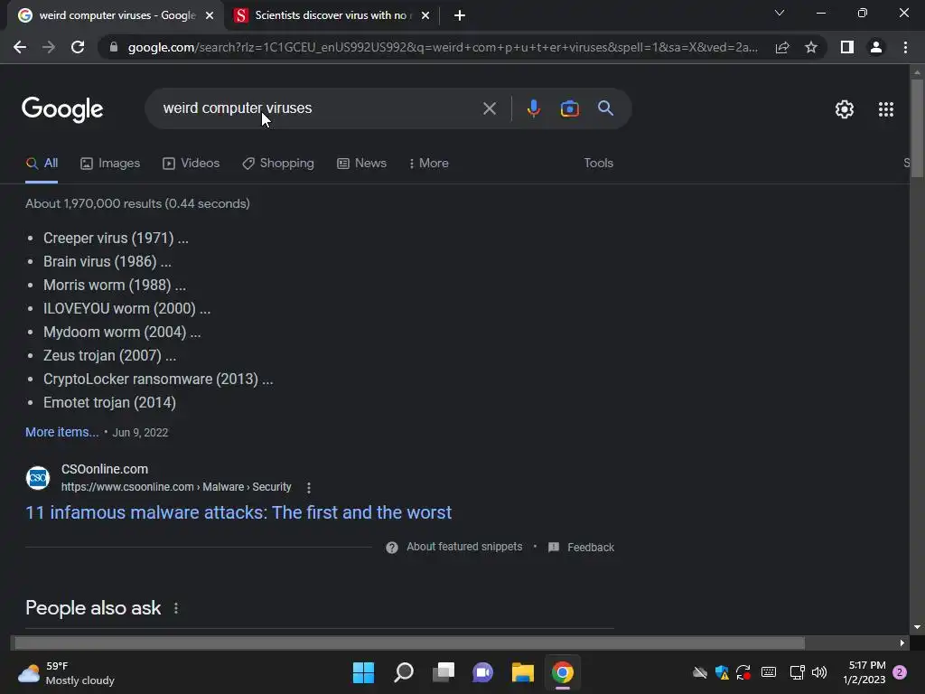Open Google quick settings gear
This screenshot has height=694, width=925.
845,109
